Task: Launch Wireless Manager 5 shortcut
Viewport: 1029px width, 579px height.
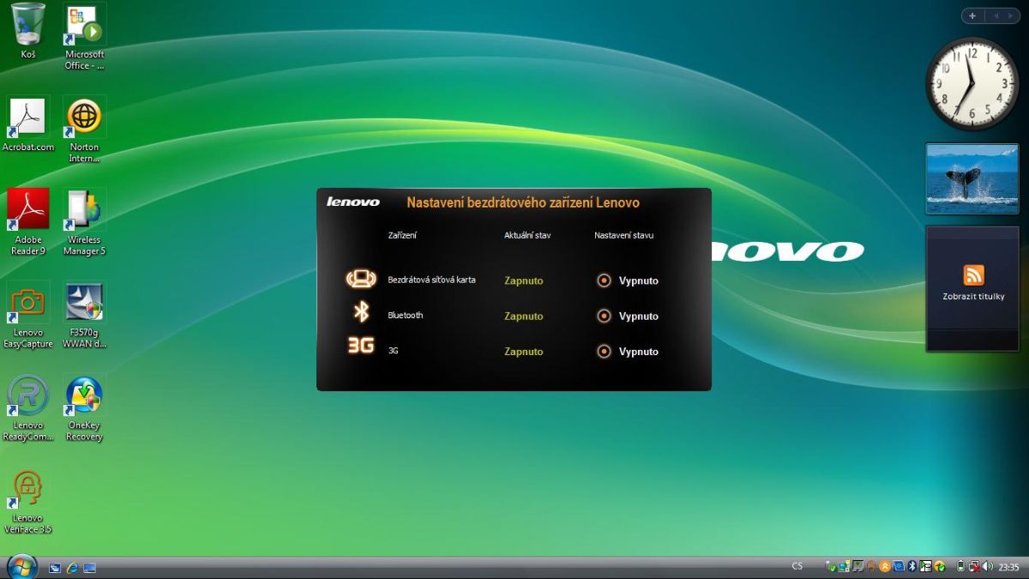Action: point(84,211)
